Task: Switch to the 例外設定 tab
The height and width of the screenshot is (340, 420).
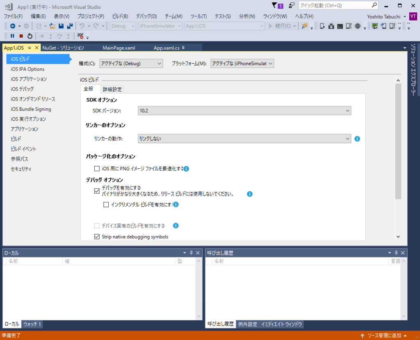Action: (248, 324)
